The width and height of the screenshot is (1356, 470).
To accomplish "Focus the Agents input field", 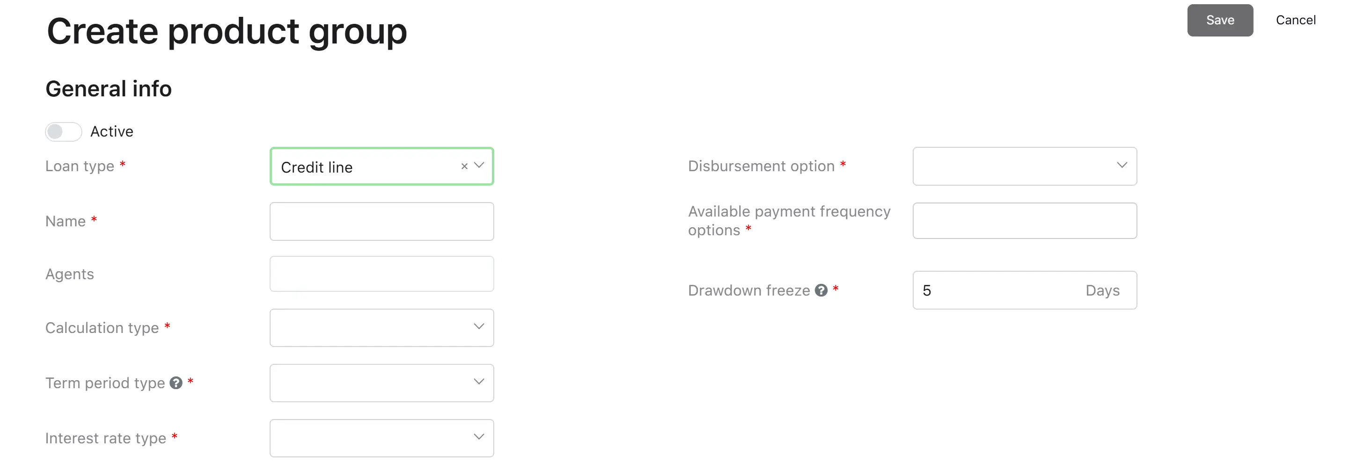I will 381,274.
